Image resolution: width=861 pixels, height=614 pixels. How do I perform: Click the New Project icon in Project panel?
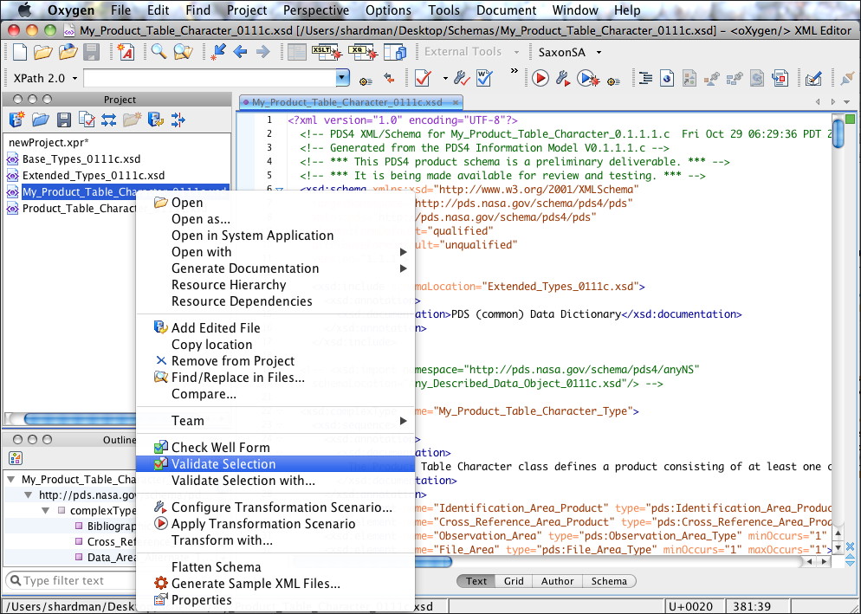click(16, 120)
